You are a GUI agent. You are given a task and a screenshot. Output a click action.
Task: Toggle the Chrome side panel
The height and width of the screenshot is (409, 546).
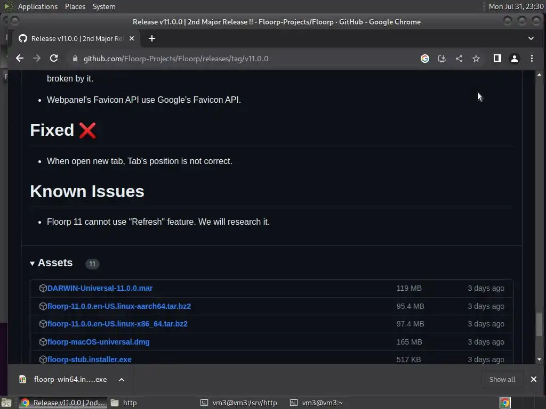(497, 59)
